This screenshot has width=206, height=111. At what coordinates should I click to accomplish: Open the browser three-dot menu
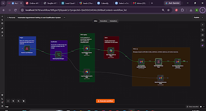click(x=202, y=10)
